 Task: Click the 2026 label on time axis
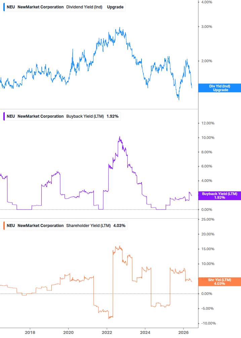[184, 333]
